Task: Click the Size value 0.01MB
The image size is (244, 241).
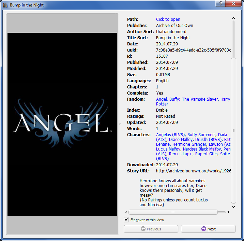Action: (x=163, y=75)
